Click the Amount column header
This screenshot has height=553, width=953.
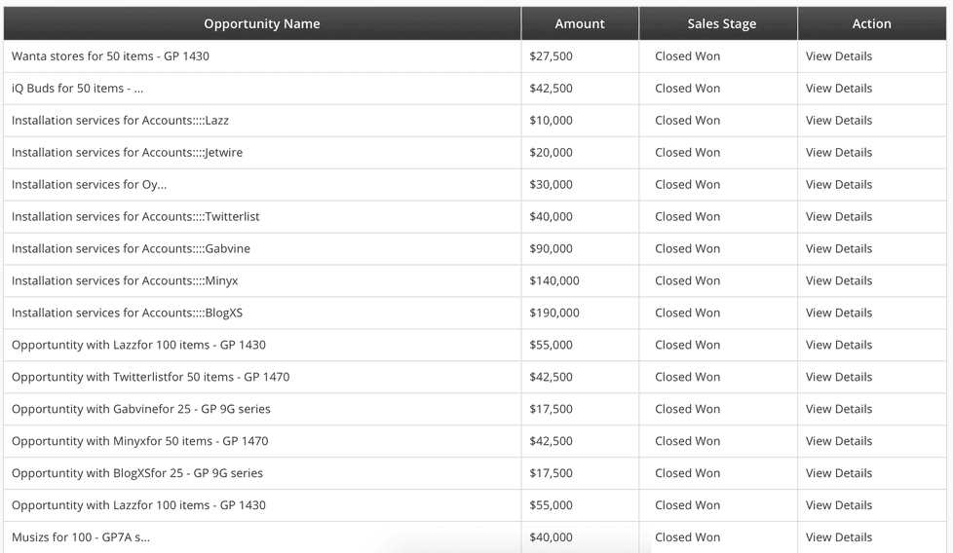(580, 23)
